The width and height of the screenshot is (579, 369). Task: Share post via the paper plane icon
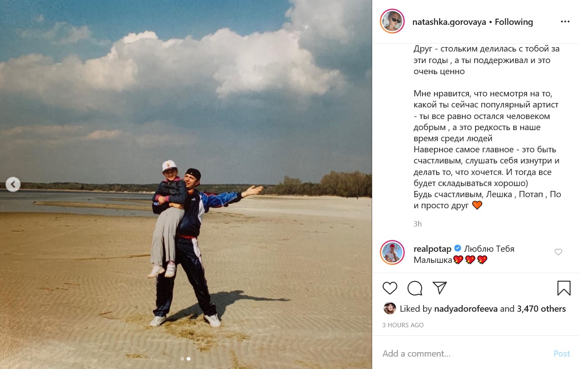440,288
